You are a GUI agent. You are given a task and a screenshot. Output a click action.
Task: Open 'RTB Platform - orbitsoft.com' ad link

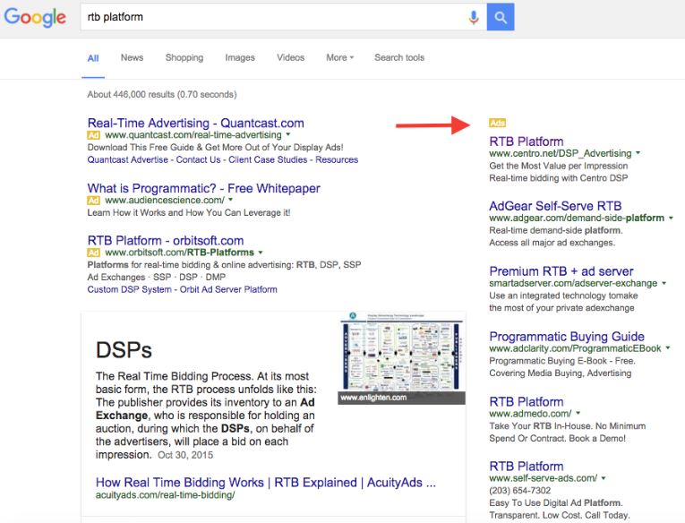tap(166, 240)
